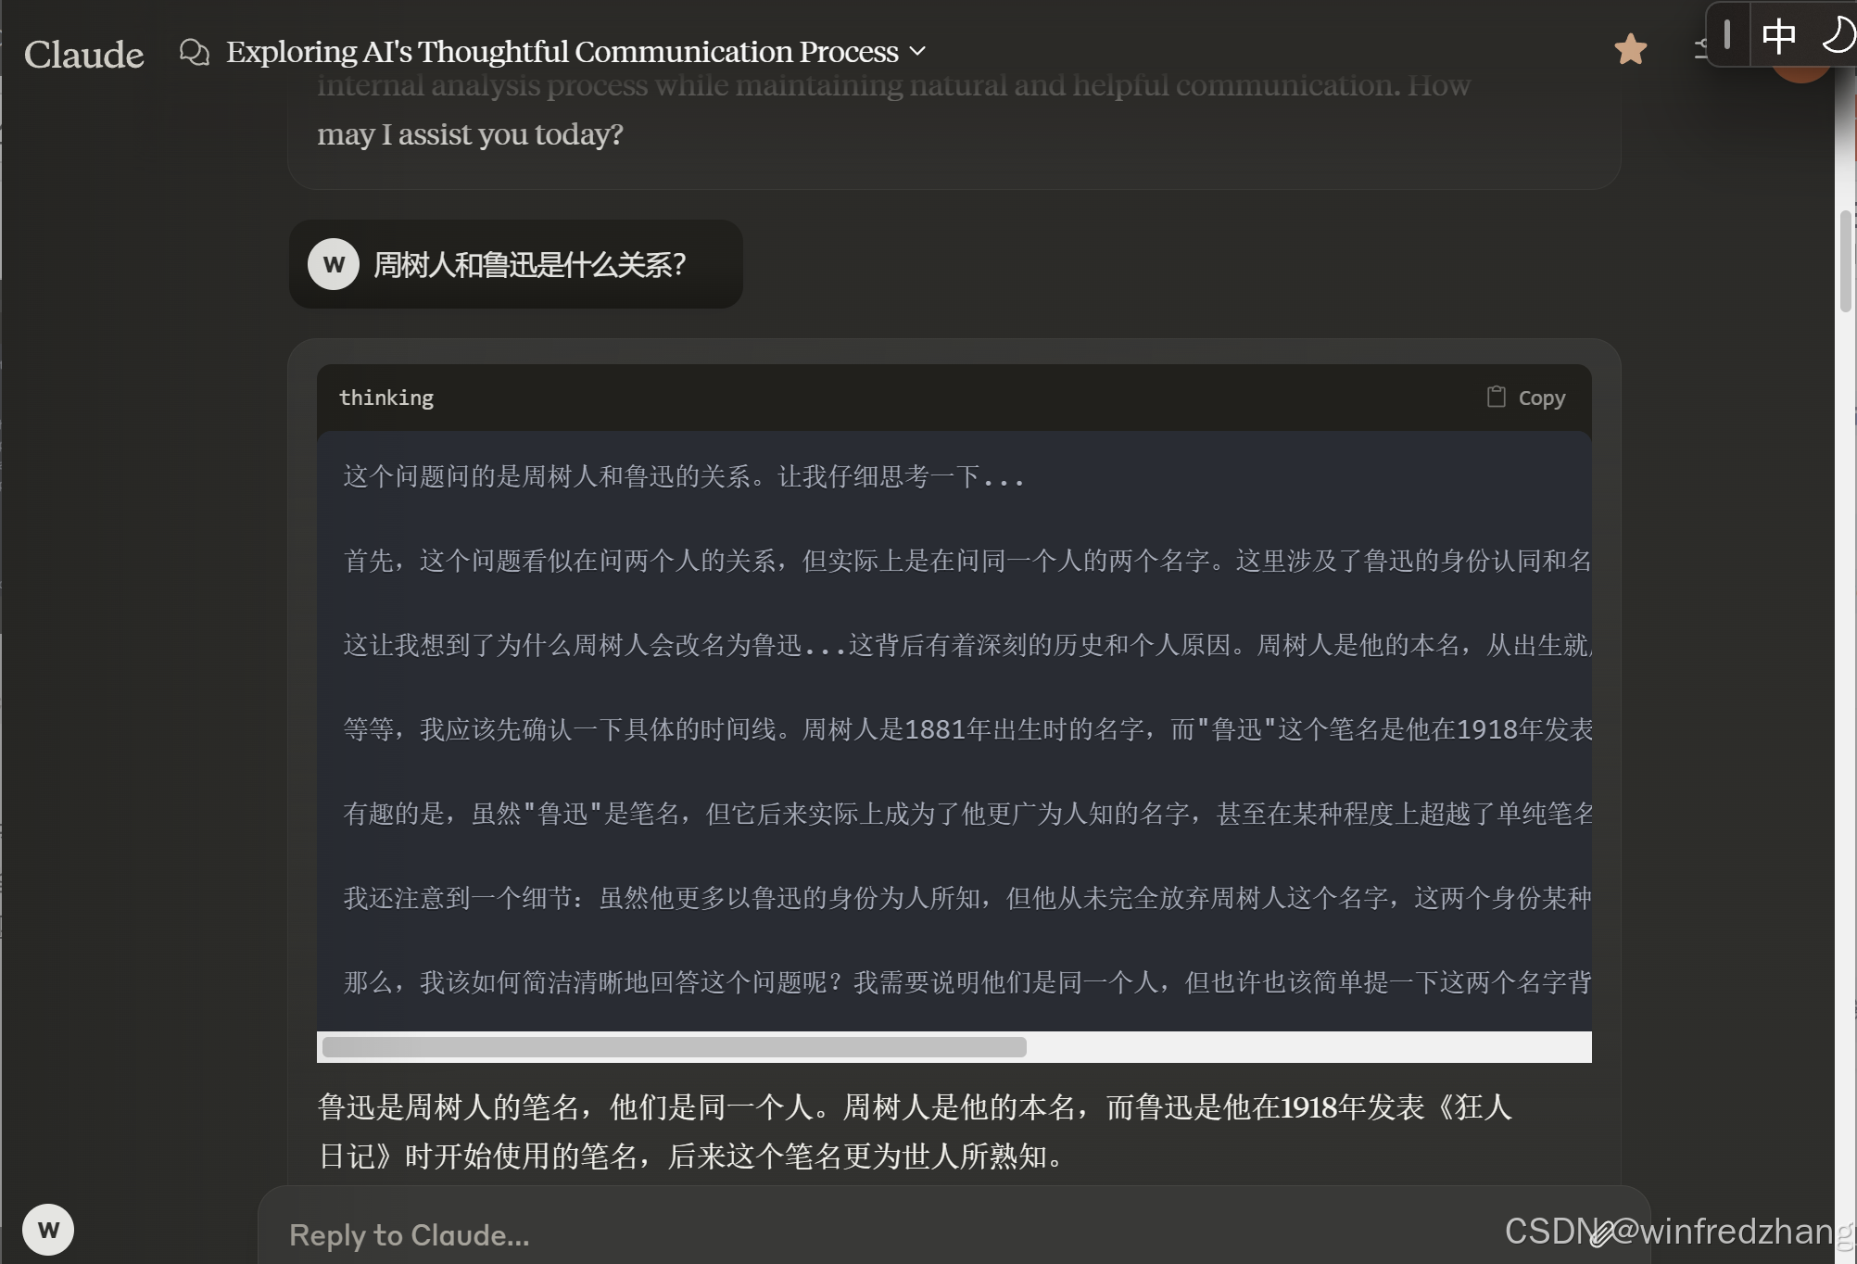
Task: Click the user question about 周树人和鲁迅
Action: [x=529, y=265]
